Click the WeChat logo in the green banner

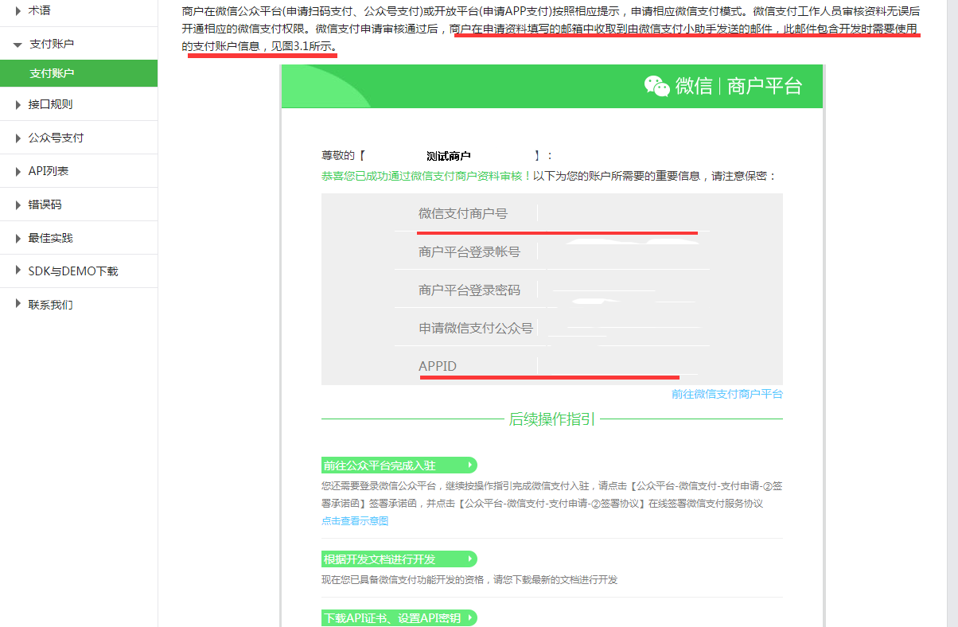pos(656,86)
